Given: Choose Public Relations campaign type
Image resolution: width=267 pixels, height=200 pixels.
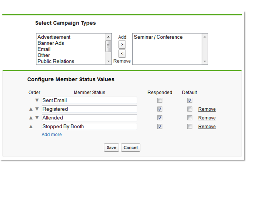Looking at the screenshot, I should tap(56, 61).
